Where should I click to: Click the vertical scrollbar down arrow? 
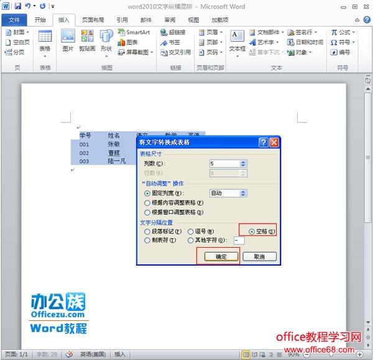coord(368,322)
